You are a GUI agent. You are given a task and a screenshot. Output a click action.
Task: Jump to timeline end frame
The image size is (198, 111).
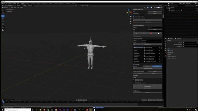click(86, 100)
